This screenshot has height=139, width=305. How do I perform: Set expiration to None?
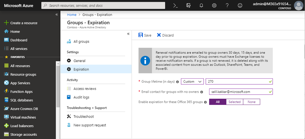pos(252,102)
